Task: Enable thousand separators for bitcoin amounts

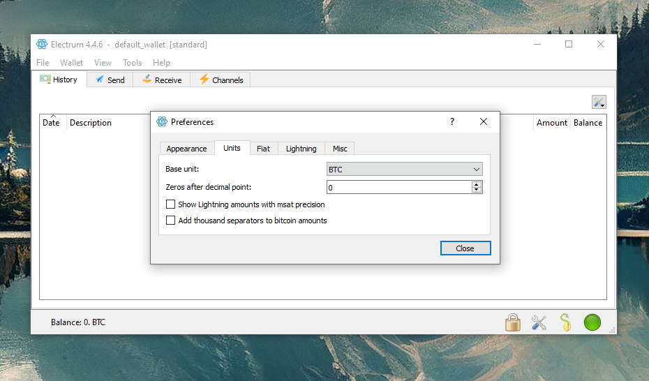Action: coord(171,221)
